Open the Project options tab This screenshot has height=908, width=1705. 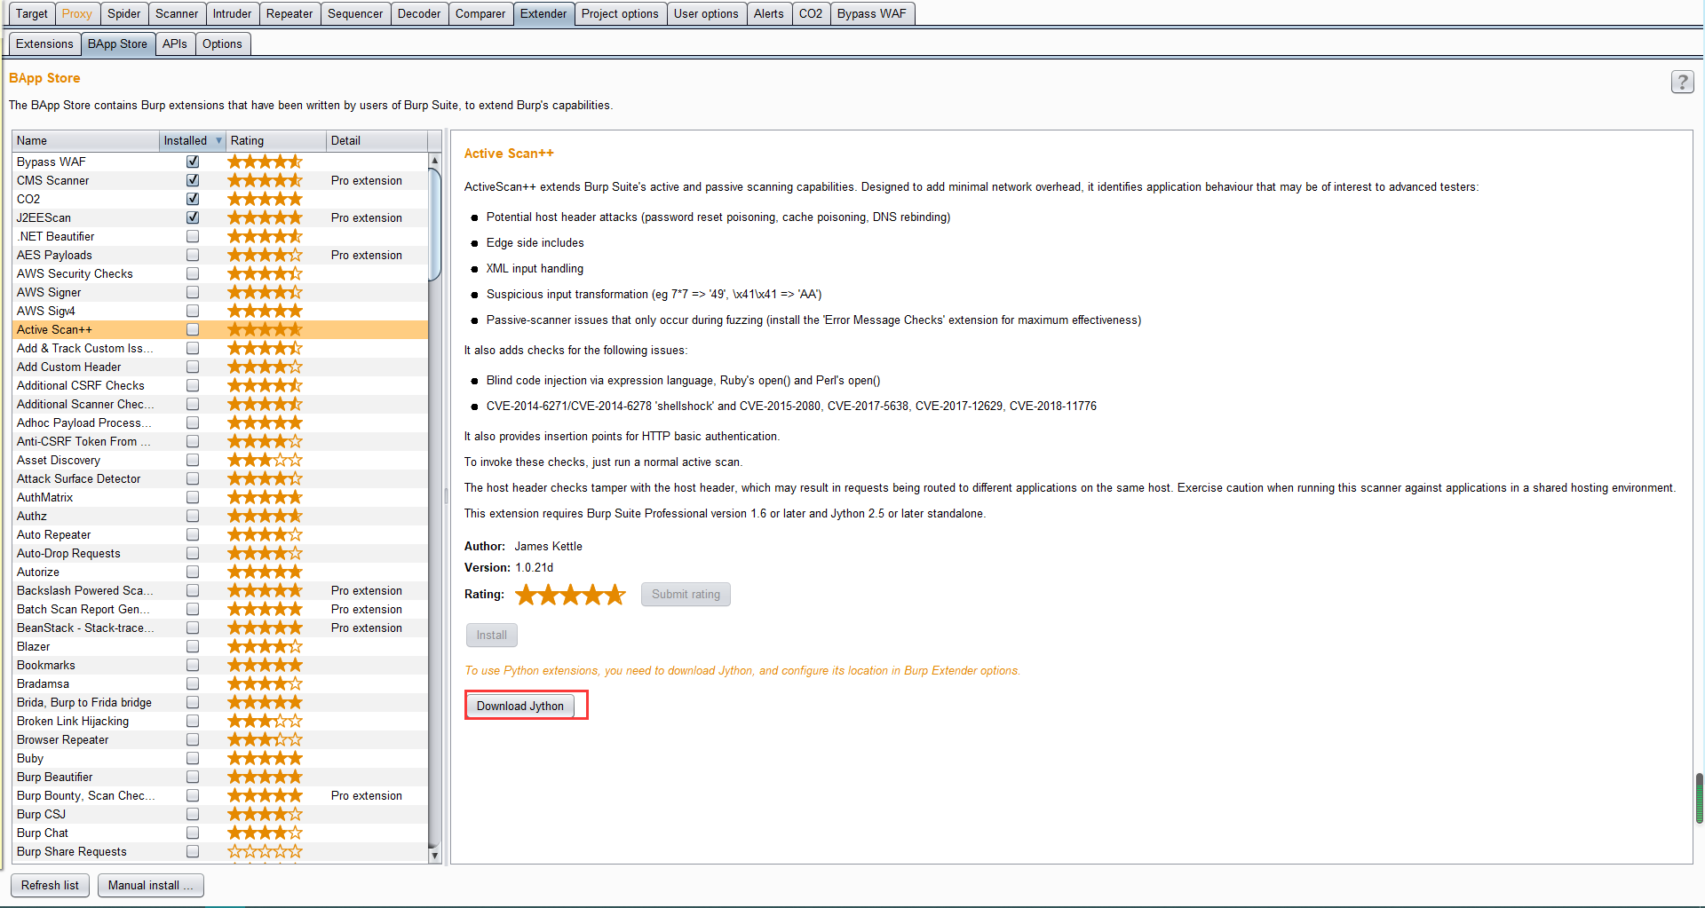(x=620, y=13)
